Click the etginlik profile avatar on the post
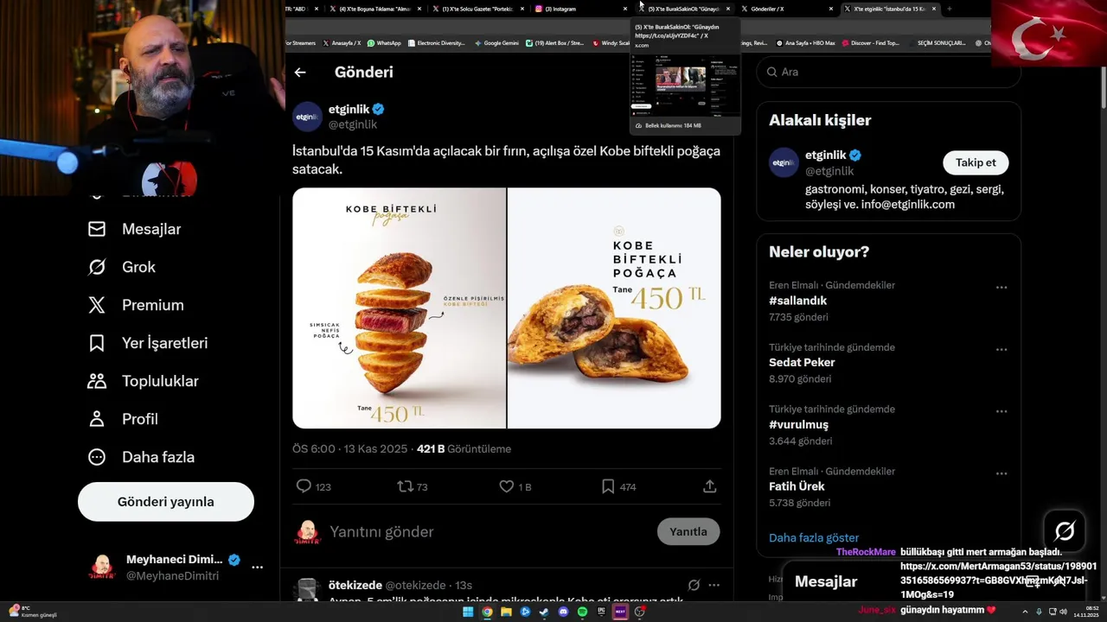 tap(307, 117)
